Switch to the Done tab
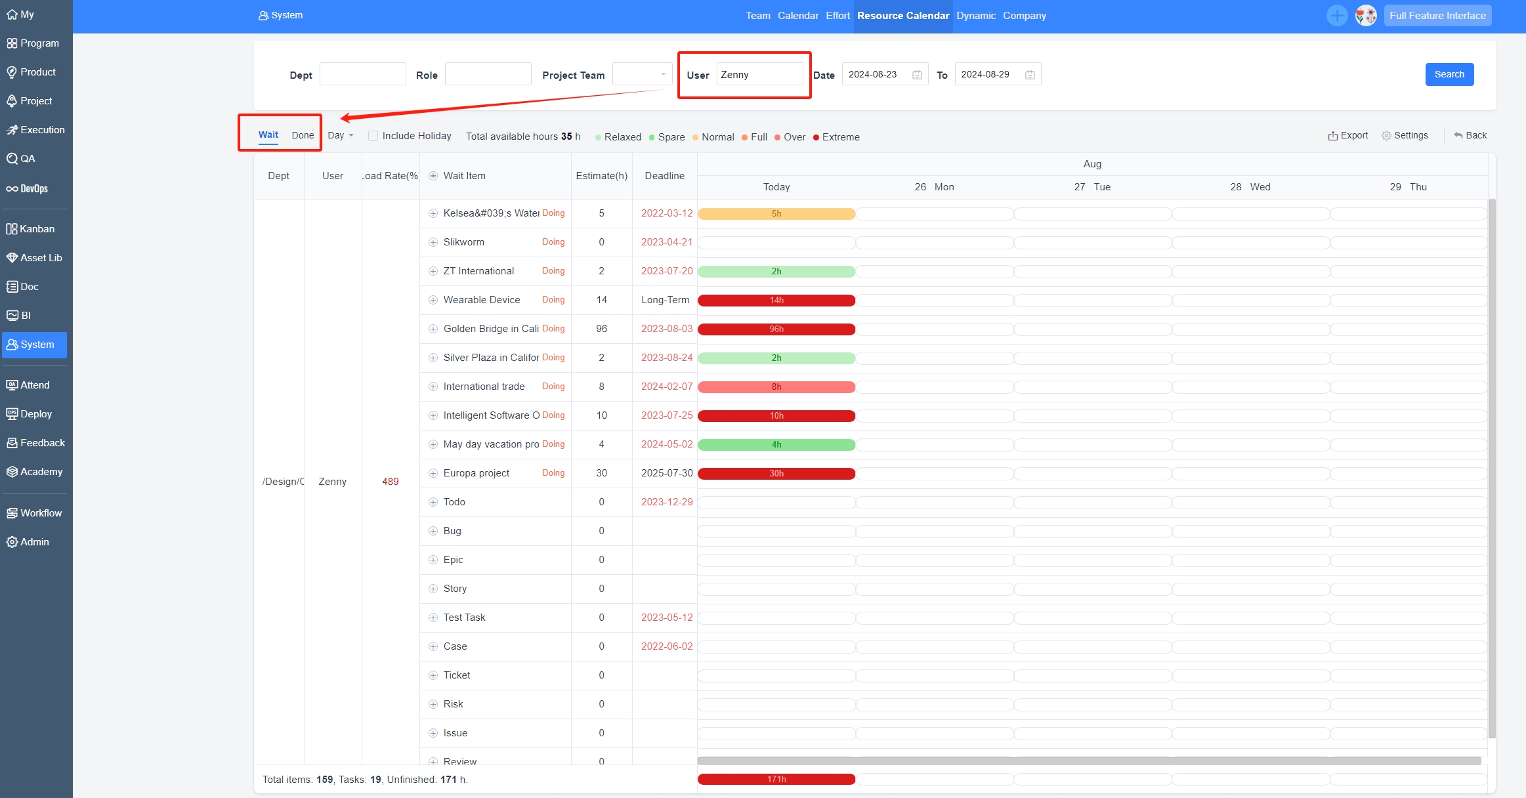 (303, 135)
